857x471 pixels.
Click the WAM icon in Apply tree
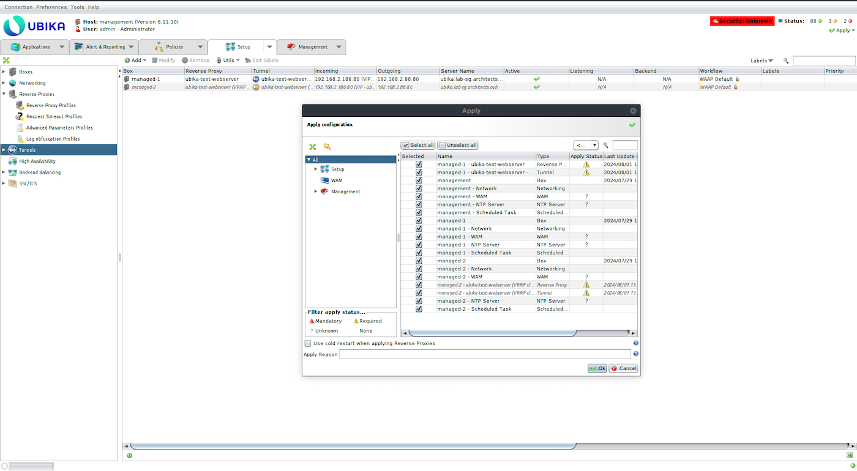click(324, 180)
